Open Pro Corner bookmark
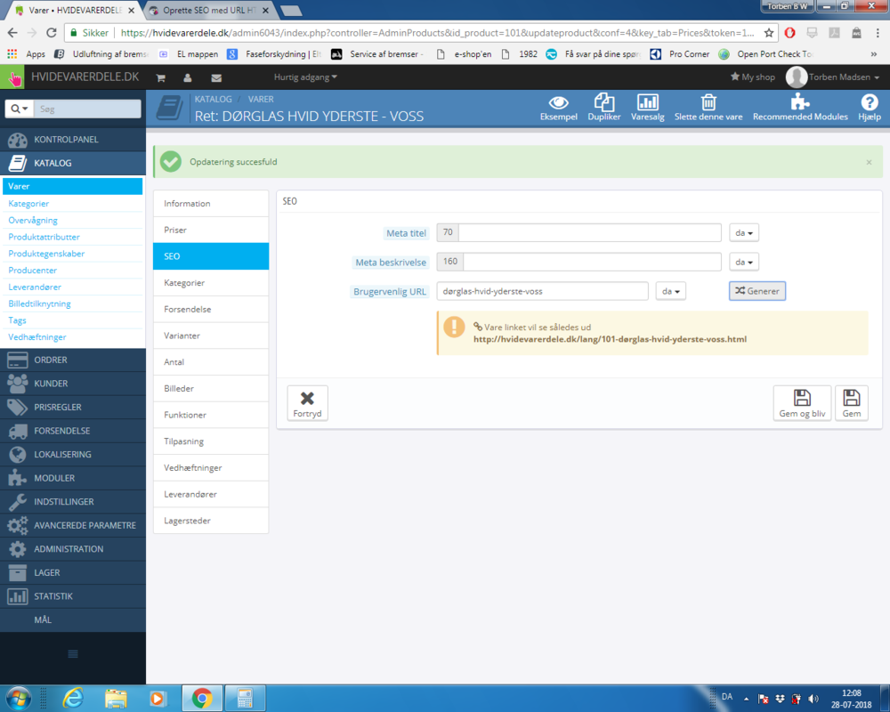The width and height of the screenshot is (890, 712). (x=679, y=54)
